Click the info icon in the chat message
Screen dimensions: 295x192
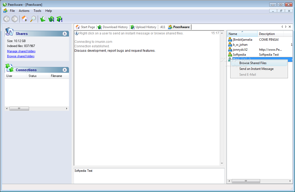pos(77,33)
